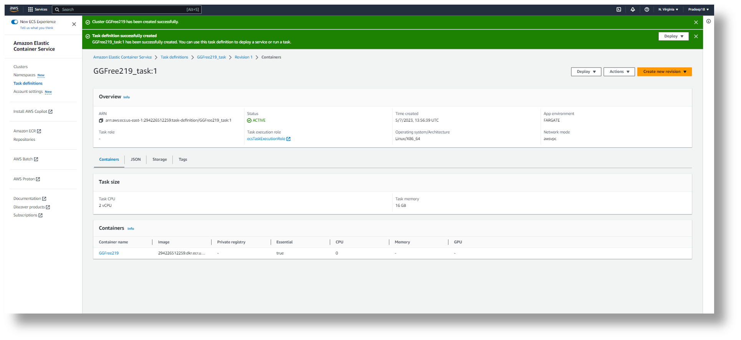Viewport: 741px width, 340px height.
Task: Open the Amazon ECR link
Action: (25, 131)
